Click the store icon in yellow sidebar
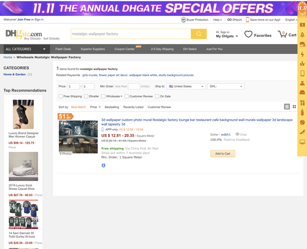Screen dimensions: 307x249 pyautogui.click(x=302, y=44)
